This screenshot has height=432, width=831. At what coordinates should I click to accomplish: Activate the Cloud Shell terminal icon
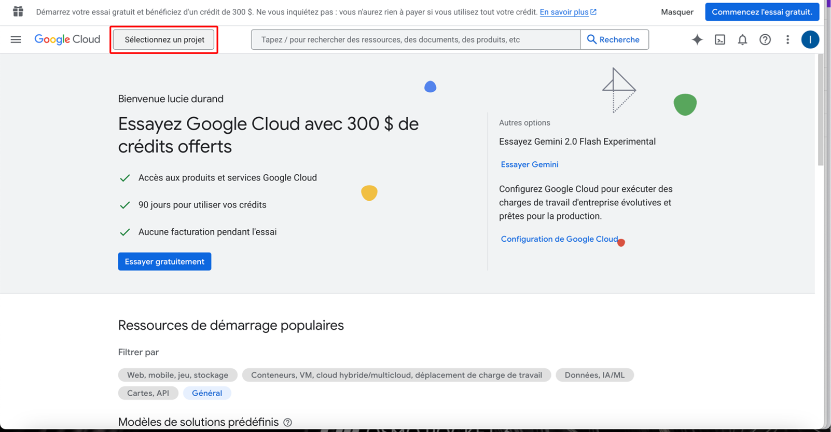(719, 39)
